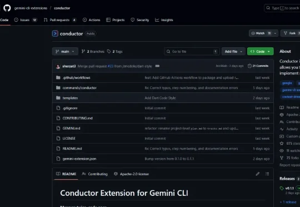Viewport: 300px width, 207px height.
Task: Open the CONTRIBUTING.md file
Action: 77,119
